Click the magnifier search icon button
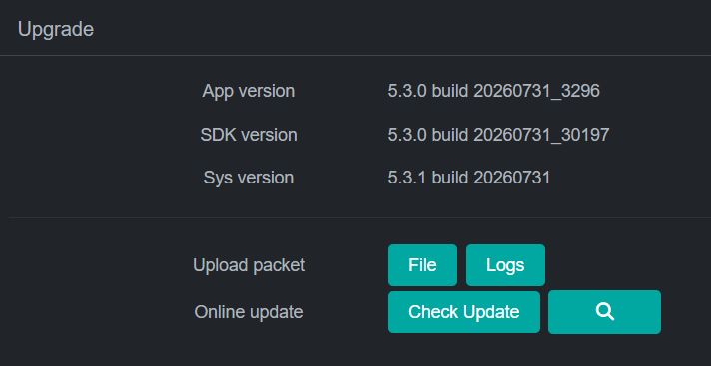The height and width of the screenshot is (366, 711). pyautogui.click(x=604, y=312)
